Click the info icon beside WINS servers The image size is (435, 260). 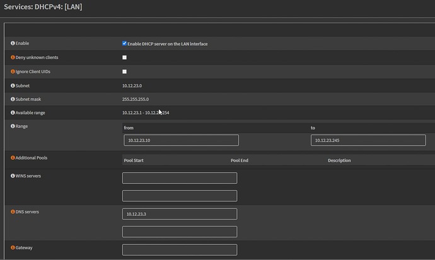pos(13,176)
